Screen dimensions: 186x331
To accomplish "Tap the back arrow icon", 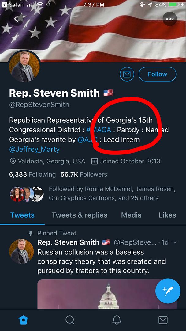I will [x=16, y=19].
